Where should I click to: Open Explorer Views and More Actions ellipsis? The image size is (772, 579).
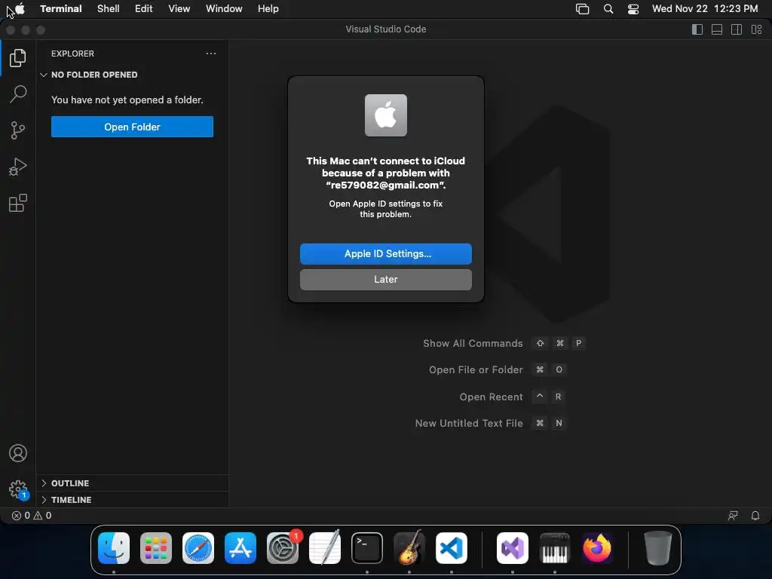point(211,54)
